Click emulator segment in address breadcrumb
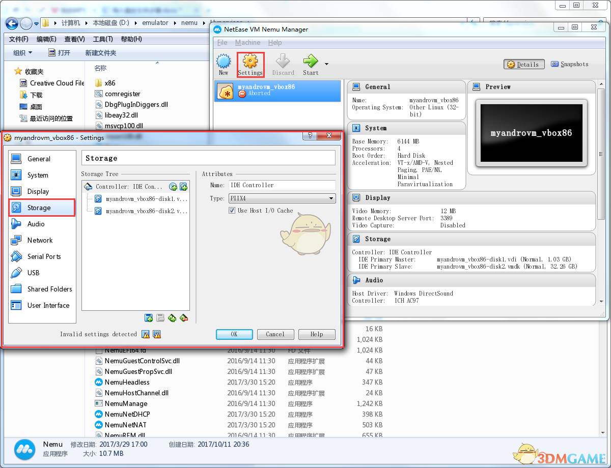This screenshot has height=468, width=611. [155, 23]
